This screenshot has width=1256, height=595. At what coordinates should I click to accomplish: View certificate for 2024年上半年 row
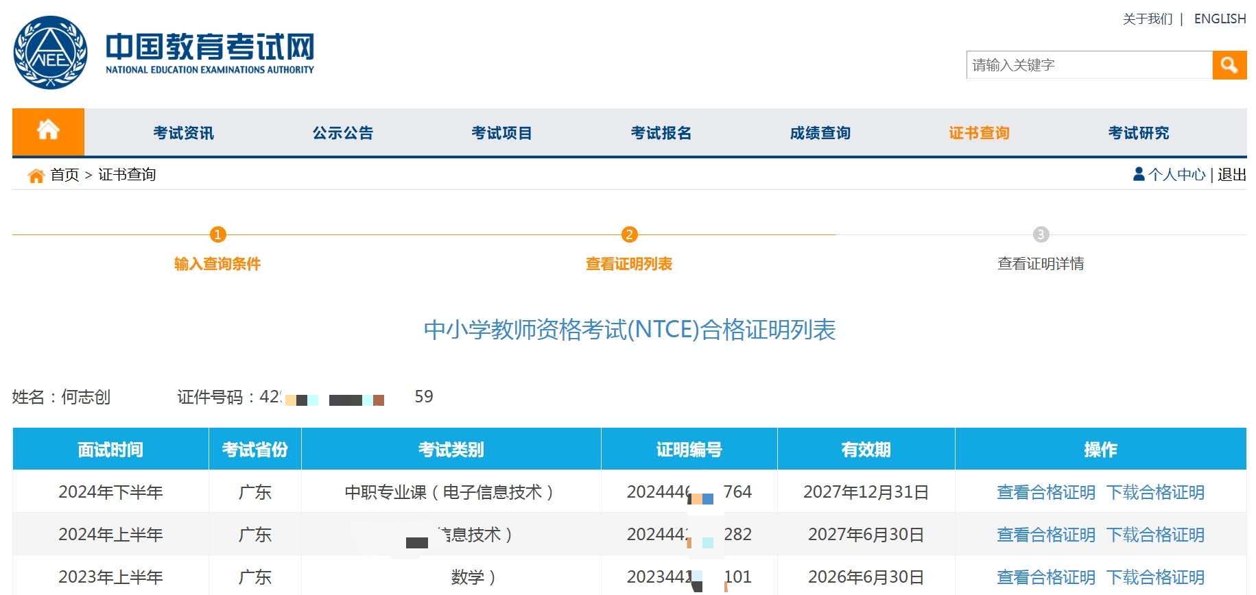click(x=1046, y=535)
